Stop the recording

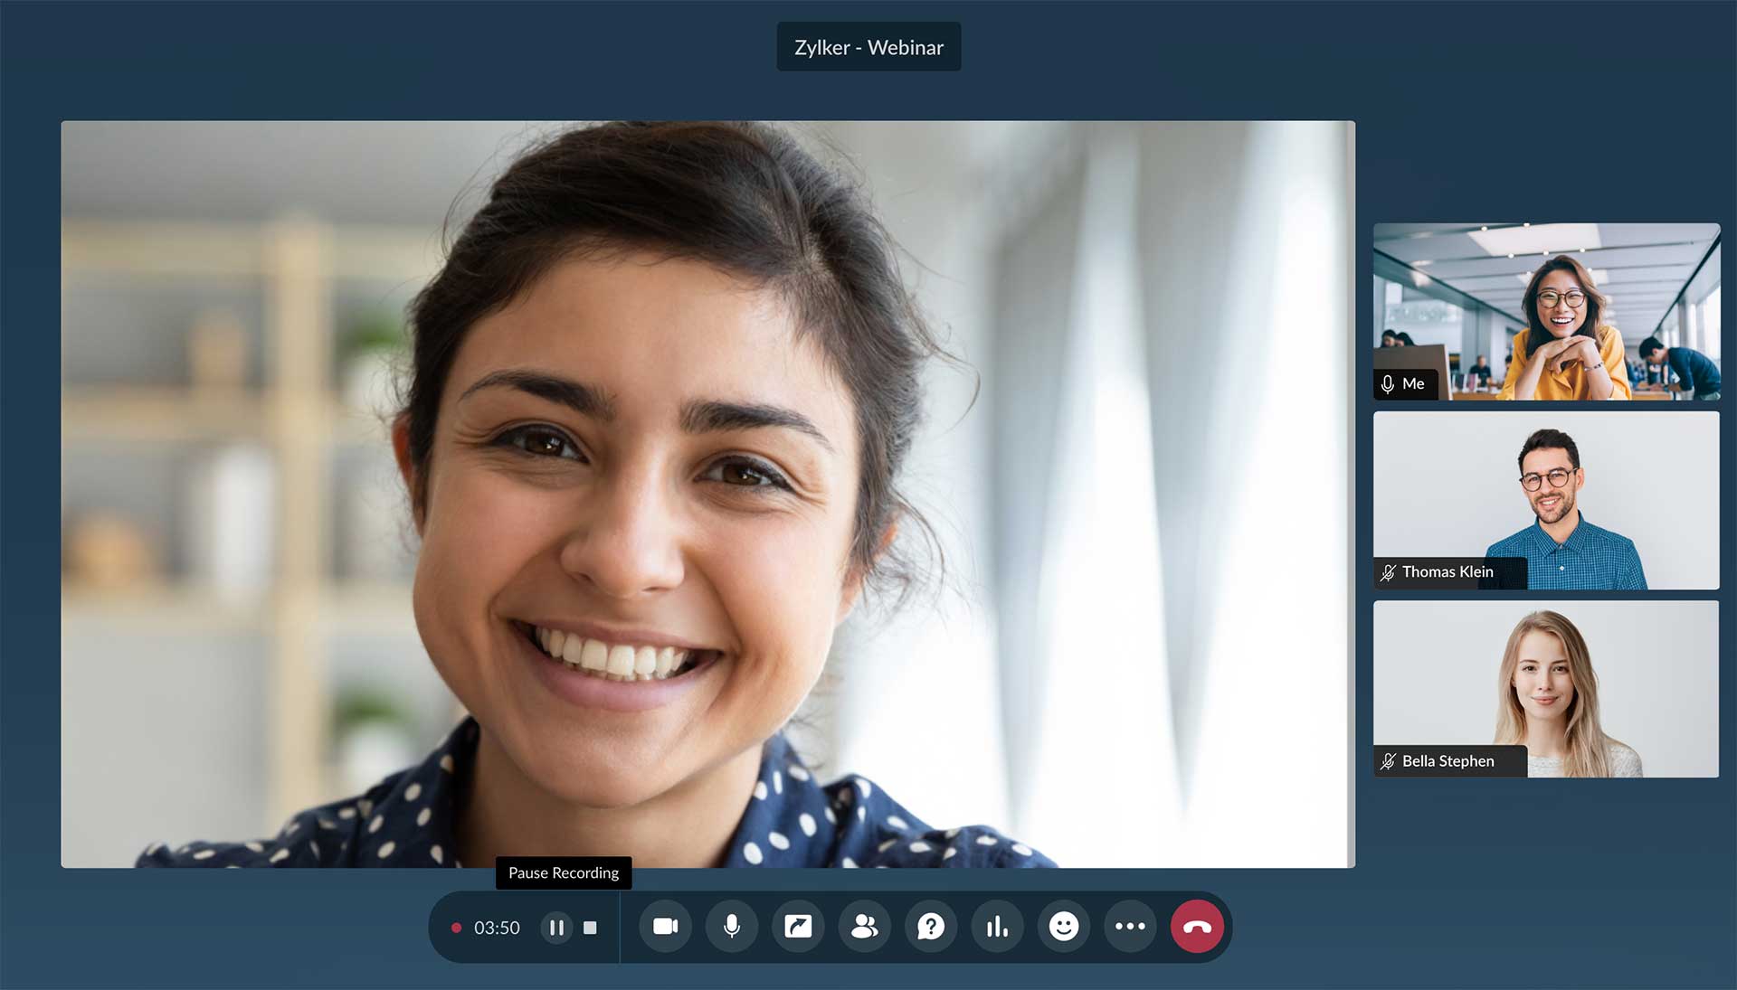point(590,928)
